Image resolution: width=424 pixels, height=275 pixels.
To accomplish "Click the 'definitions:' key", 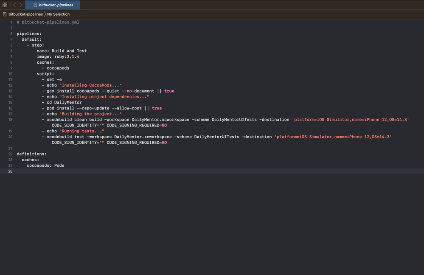I will pos(32,154).
